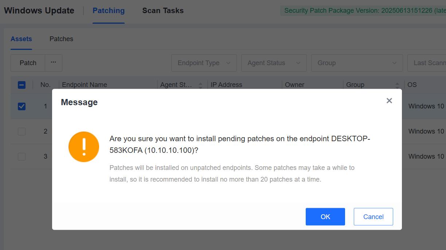The width and height of the screenshot is (446, 250).
Task: Click Windows 10 in row 1
Action: [426, 106]
